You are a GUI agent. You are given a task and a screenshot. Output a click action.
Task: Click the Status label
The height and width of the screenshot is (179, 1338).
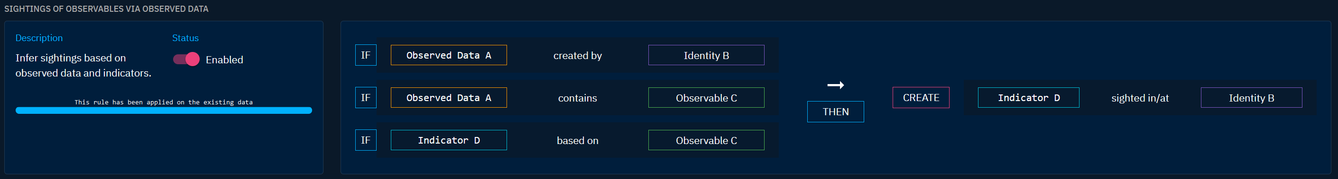pos(185,38)
